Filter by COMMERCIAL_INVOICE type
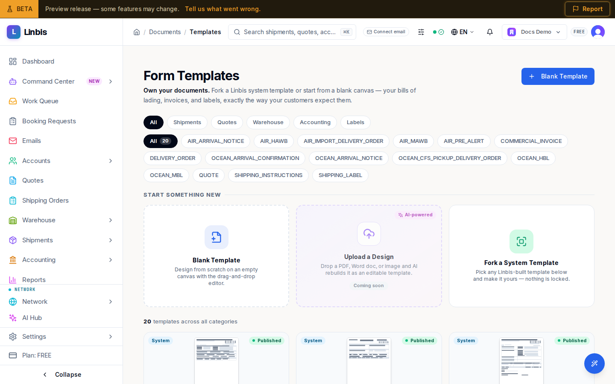Screen dimensions: 615x384 [531, 141]
